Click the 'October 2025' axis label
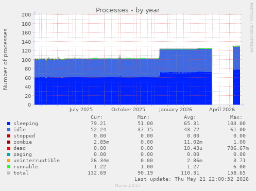256x191 pixels. point(128,110)
